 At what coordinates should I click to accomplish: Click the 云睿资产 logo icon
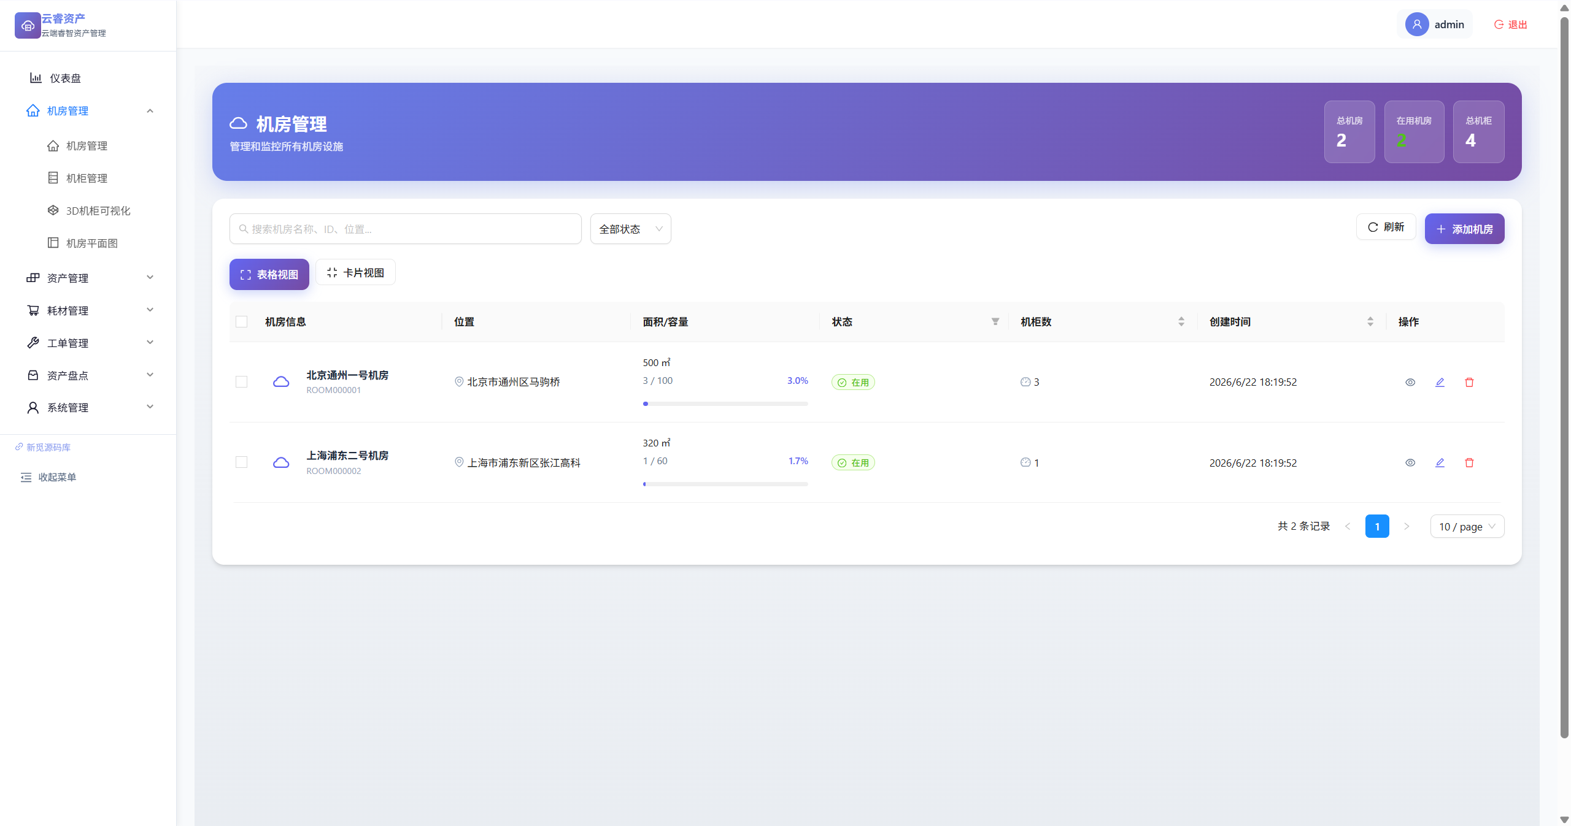click(x=28, y=25)
